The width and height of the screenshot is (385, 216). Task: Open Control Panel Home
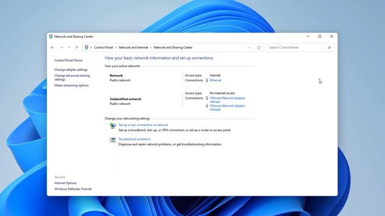68,60
